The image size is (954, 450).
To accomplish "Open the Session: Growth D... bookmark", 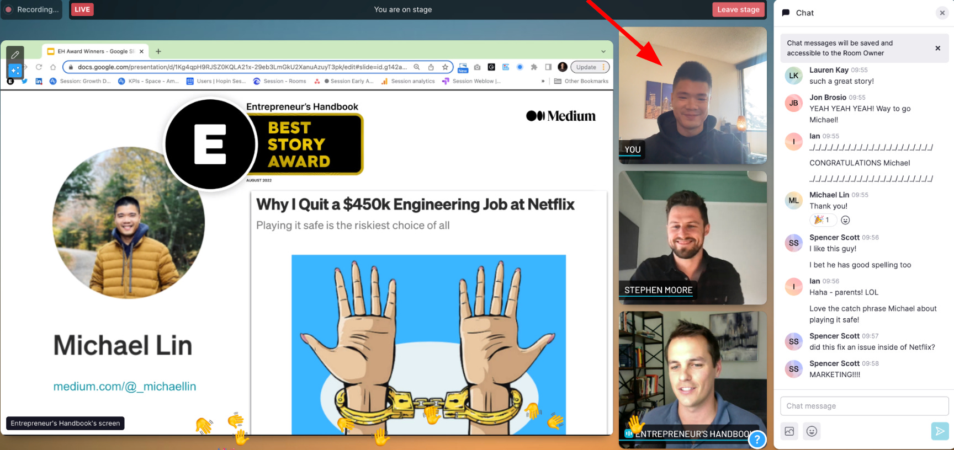I will click(x=80, y=81).
